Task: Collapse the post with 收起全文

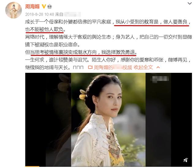Action: tap(143, 67)
